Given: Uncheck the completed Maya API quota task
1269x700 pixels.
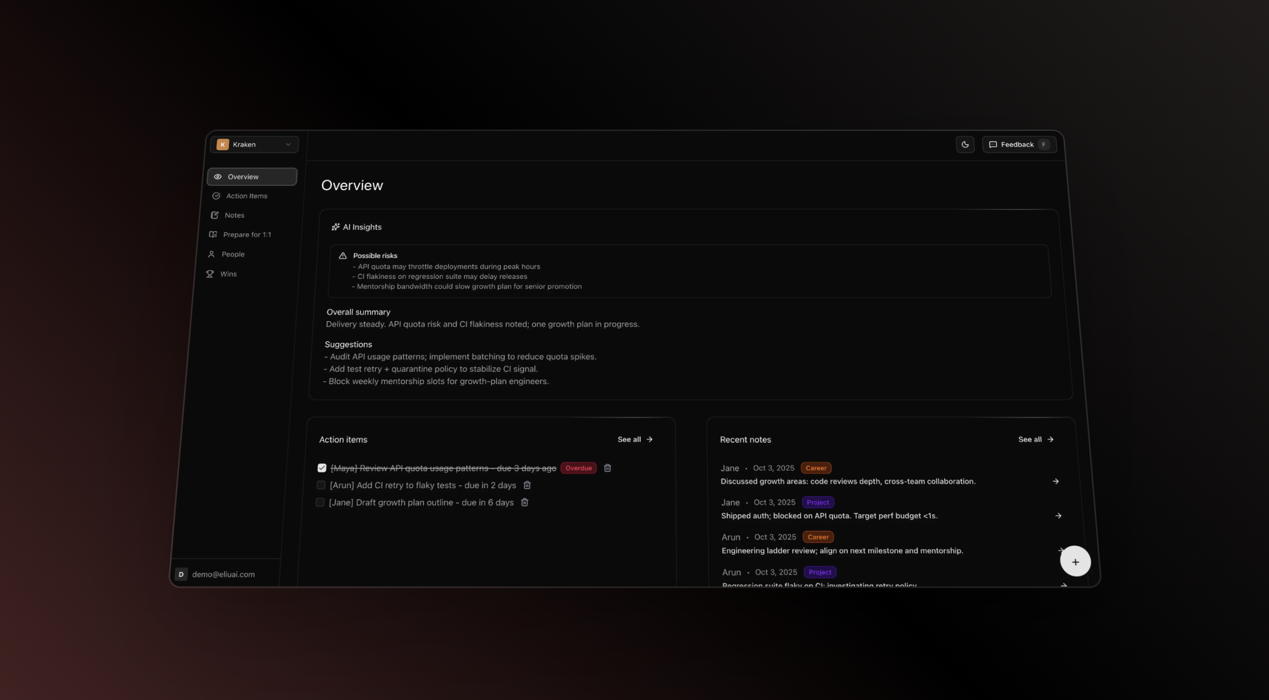Looking at the screenshot, I should [x=322, y=467].
